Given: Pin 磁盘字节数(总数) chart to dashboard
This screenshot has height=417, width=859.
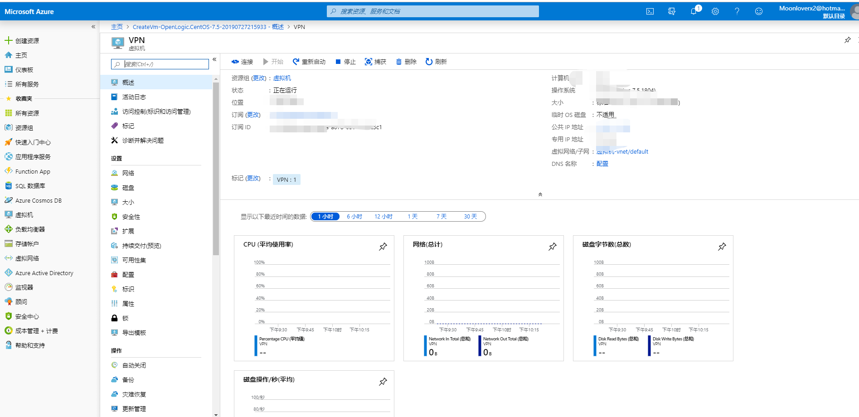Looking at the screenshot, I should point(722,247).
